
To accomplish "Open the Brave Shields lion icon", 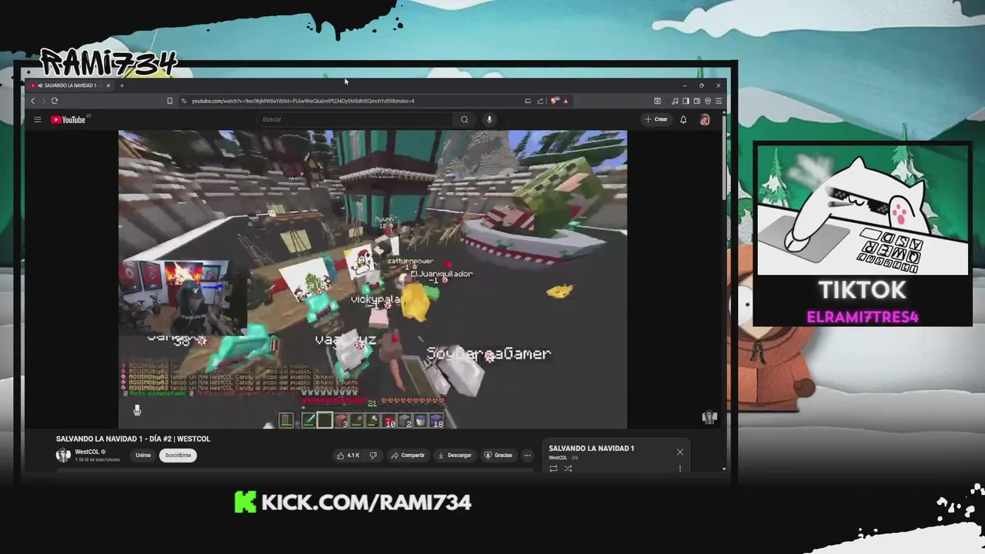I will point(553,101).
